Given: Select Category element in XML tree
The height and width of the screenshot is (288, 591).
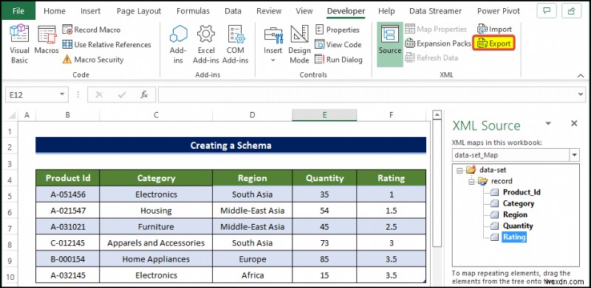Looking at the screenshot, I should (x=519, y=203).
